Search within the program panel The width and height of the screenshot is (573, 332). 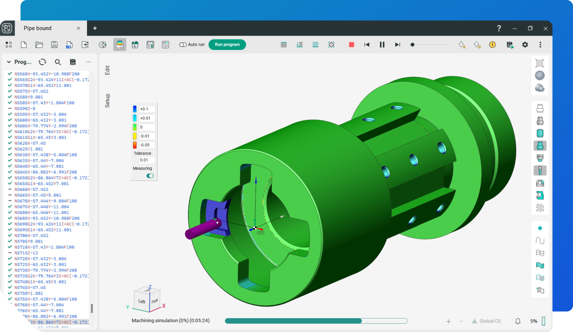[x=58, y=62]
